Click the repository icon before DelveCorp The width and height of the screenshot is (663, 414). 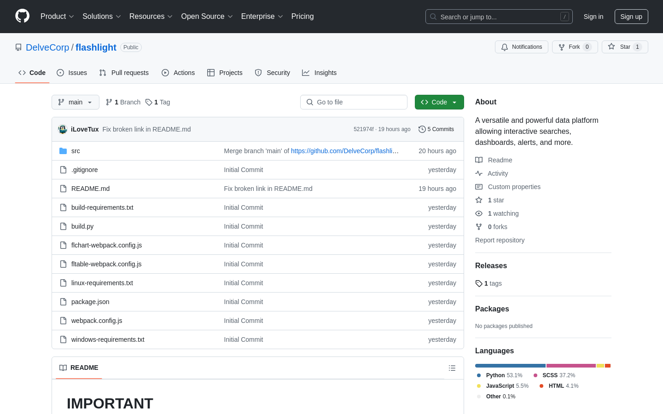click(x=18, y=47)
